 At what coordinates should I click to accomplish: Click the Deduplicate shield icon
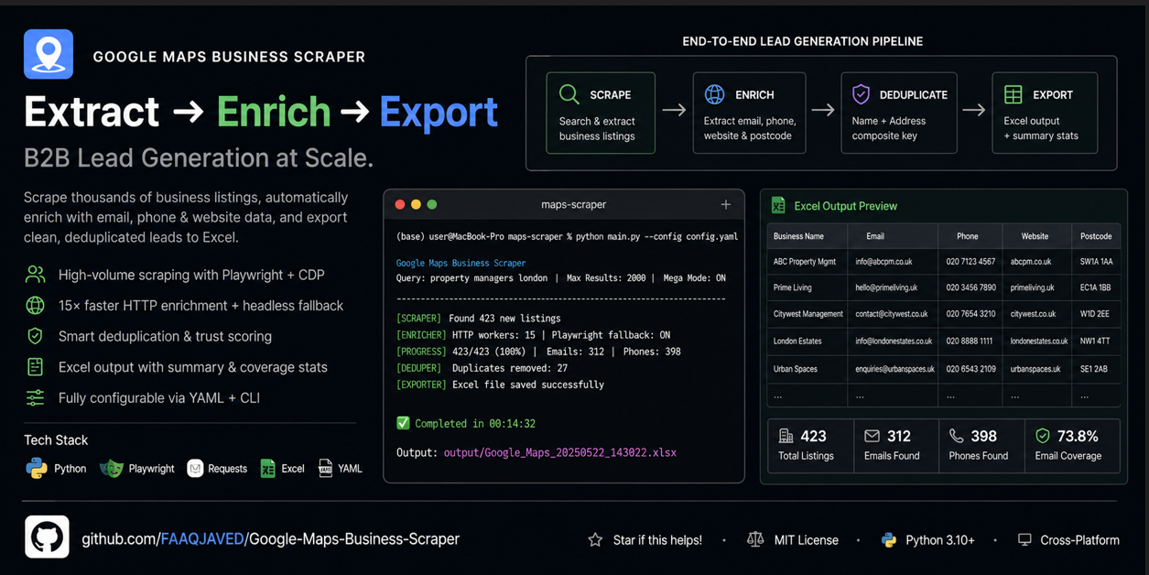(x=861, y=93)
